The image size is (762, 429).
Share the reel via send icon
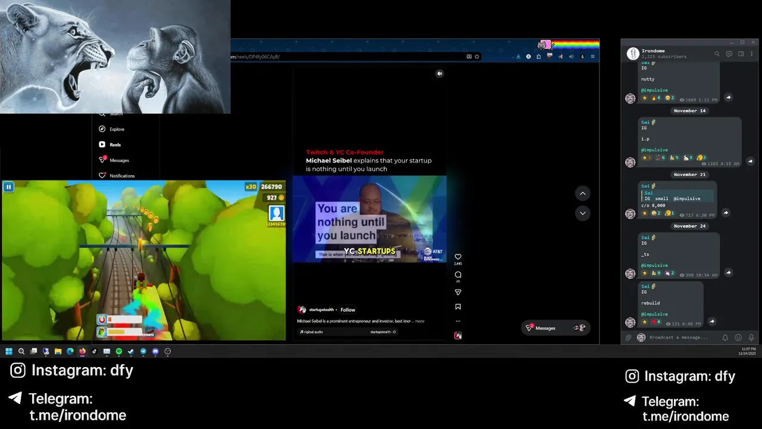[458, 292]
